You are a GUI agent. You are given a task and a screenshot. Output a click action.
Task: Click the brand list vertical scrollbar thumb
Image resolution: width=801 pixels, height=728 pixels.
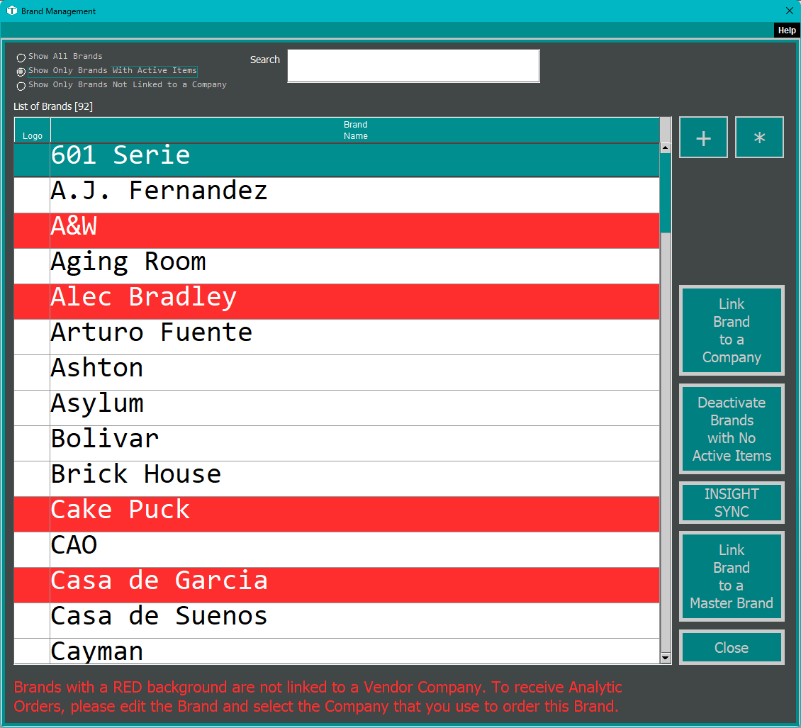665,193
